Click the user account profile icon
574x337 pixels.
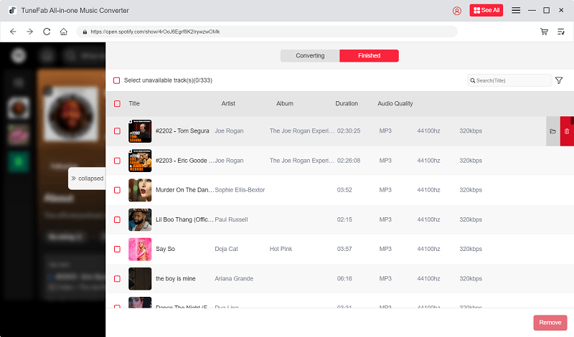457,10
